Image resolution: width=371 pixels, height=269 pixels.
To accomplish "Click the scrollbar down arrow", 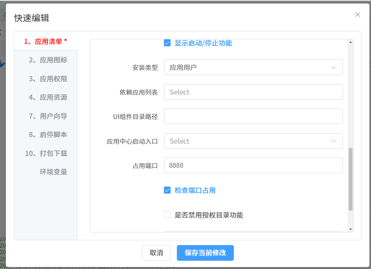I will point(350,229).
